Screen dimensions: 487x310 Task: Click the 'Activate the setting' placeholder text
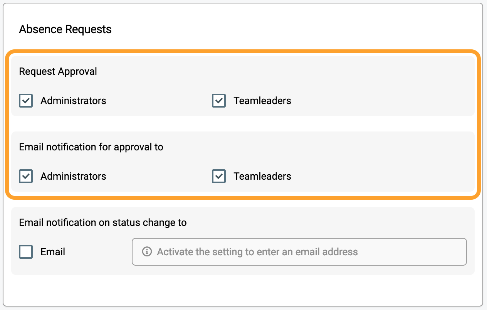tap(257, 252)
